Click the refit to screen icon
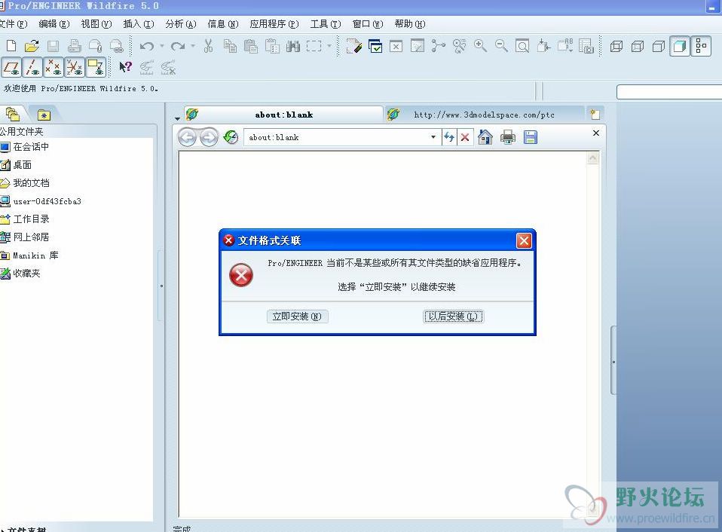Viewport: 722px width, 532px height. pos(522,46)
